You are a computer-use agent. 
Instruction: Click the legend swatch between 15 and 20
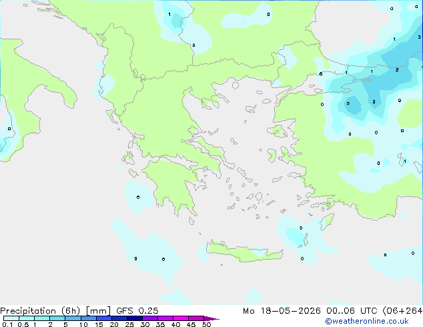coord(104,318)
